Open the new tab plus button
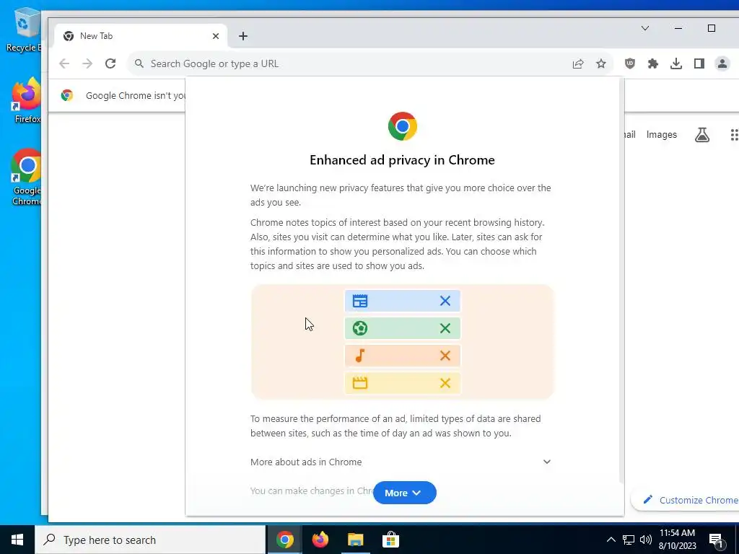Image resolution: width=739 pixels, height=554 pixels. tap(243, 36)
